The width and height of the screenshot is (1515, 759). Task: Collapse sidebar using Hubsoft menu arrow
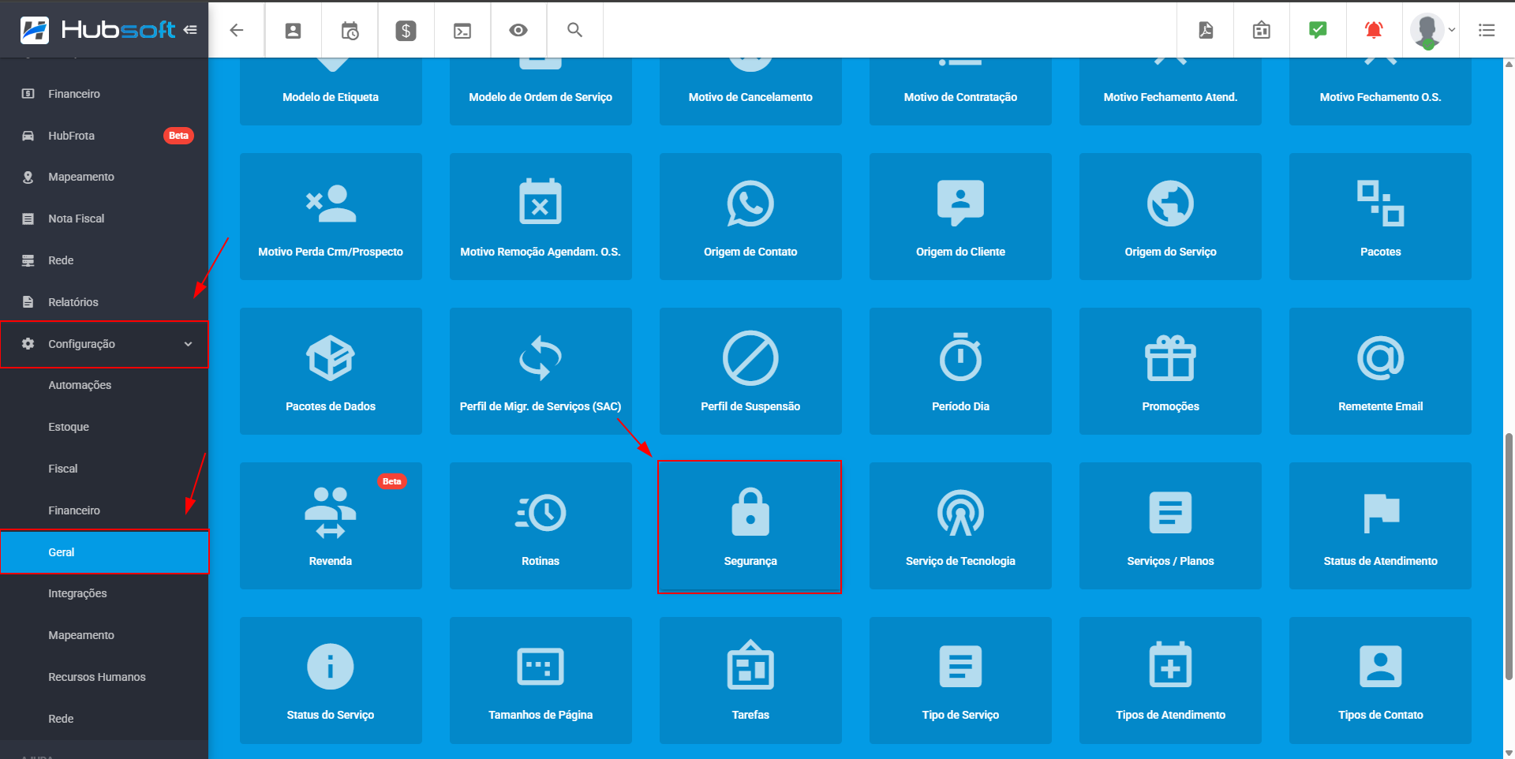tap(190, 30)
